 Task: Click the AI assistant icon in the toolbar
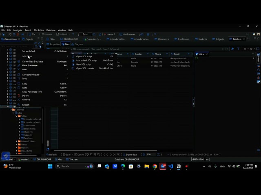pos(22,34)
